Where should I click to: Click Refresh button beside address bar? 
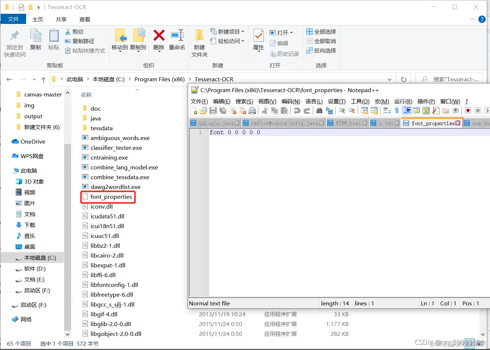click(x=404, y=79)
